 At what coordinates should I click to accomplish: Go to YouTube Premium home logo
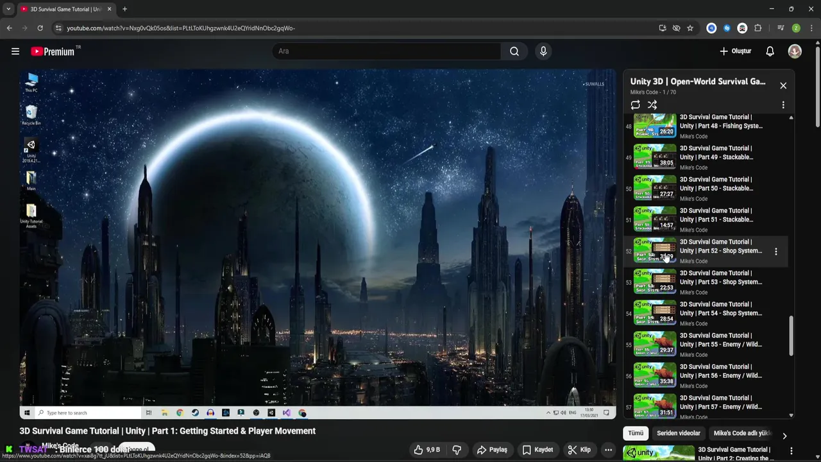point(53,51)
